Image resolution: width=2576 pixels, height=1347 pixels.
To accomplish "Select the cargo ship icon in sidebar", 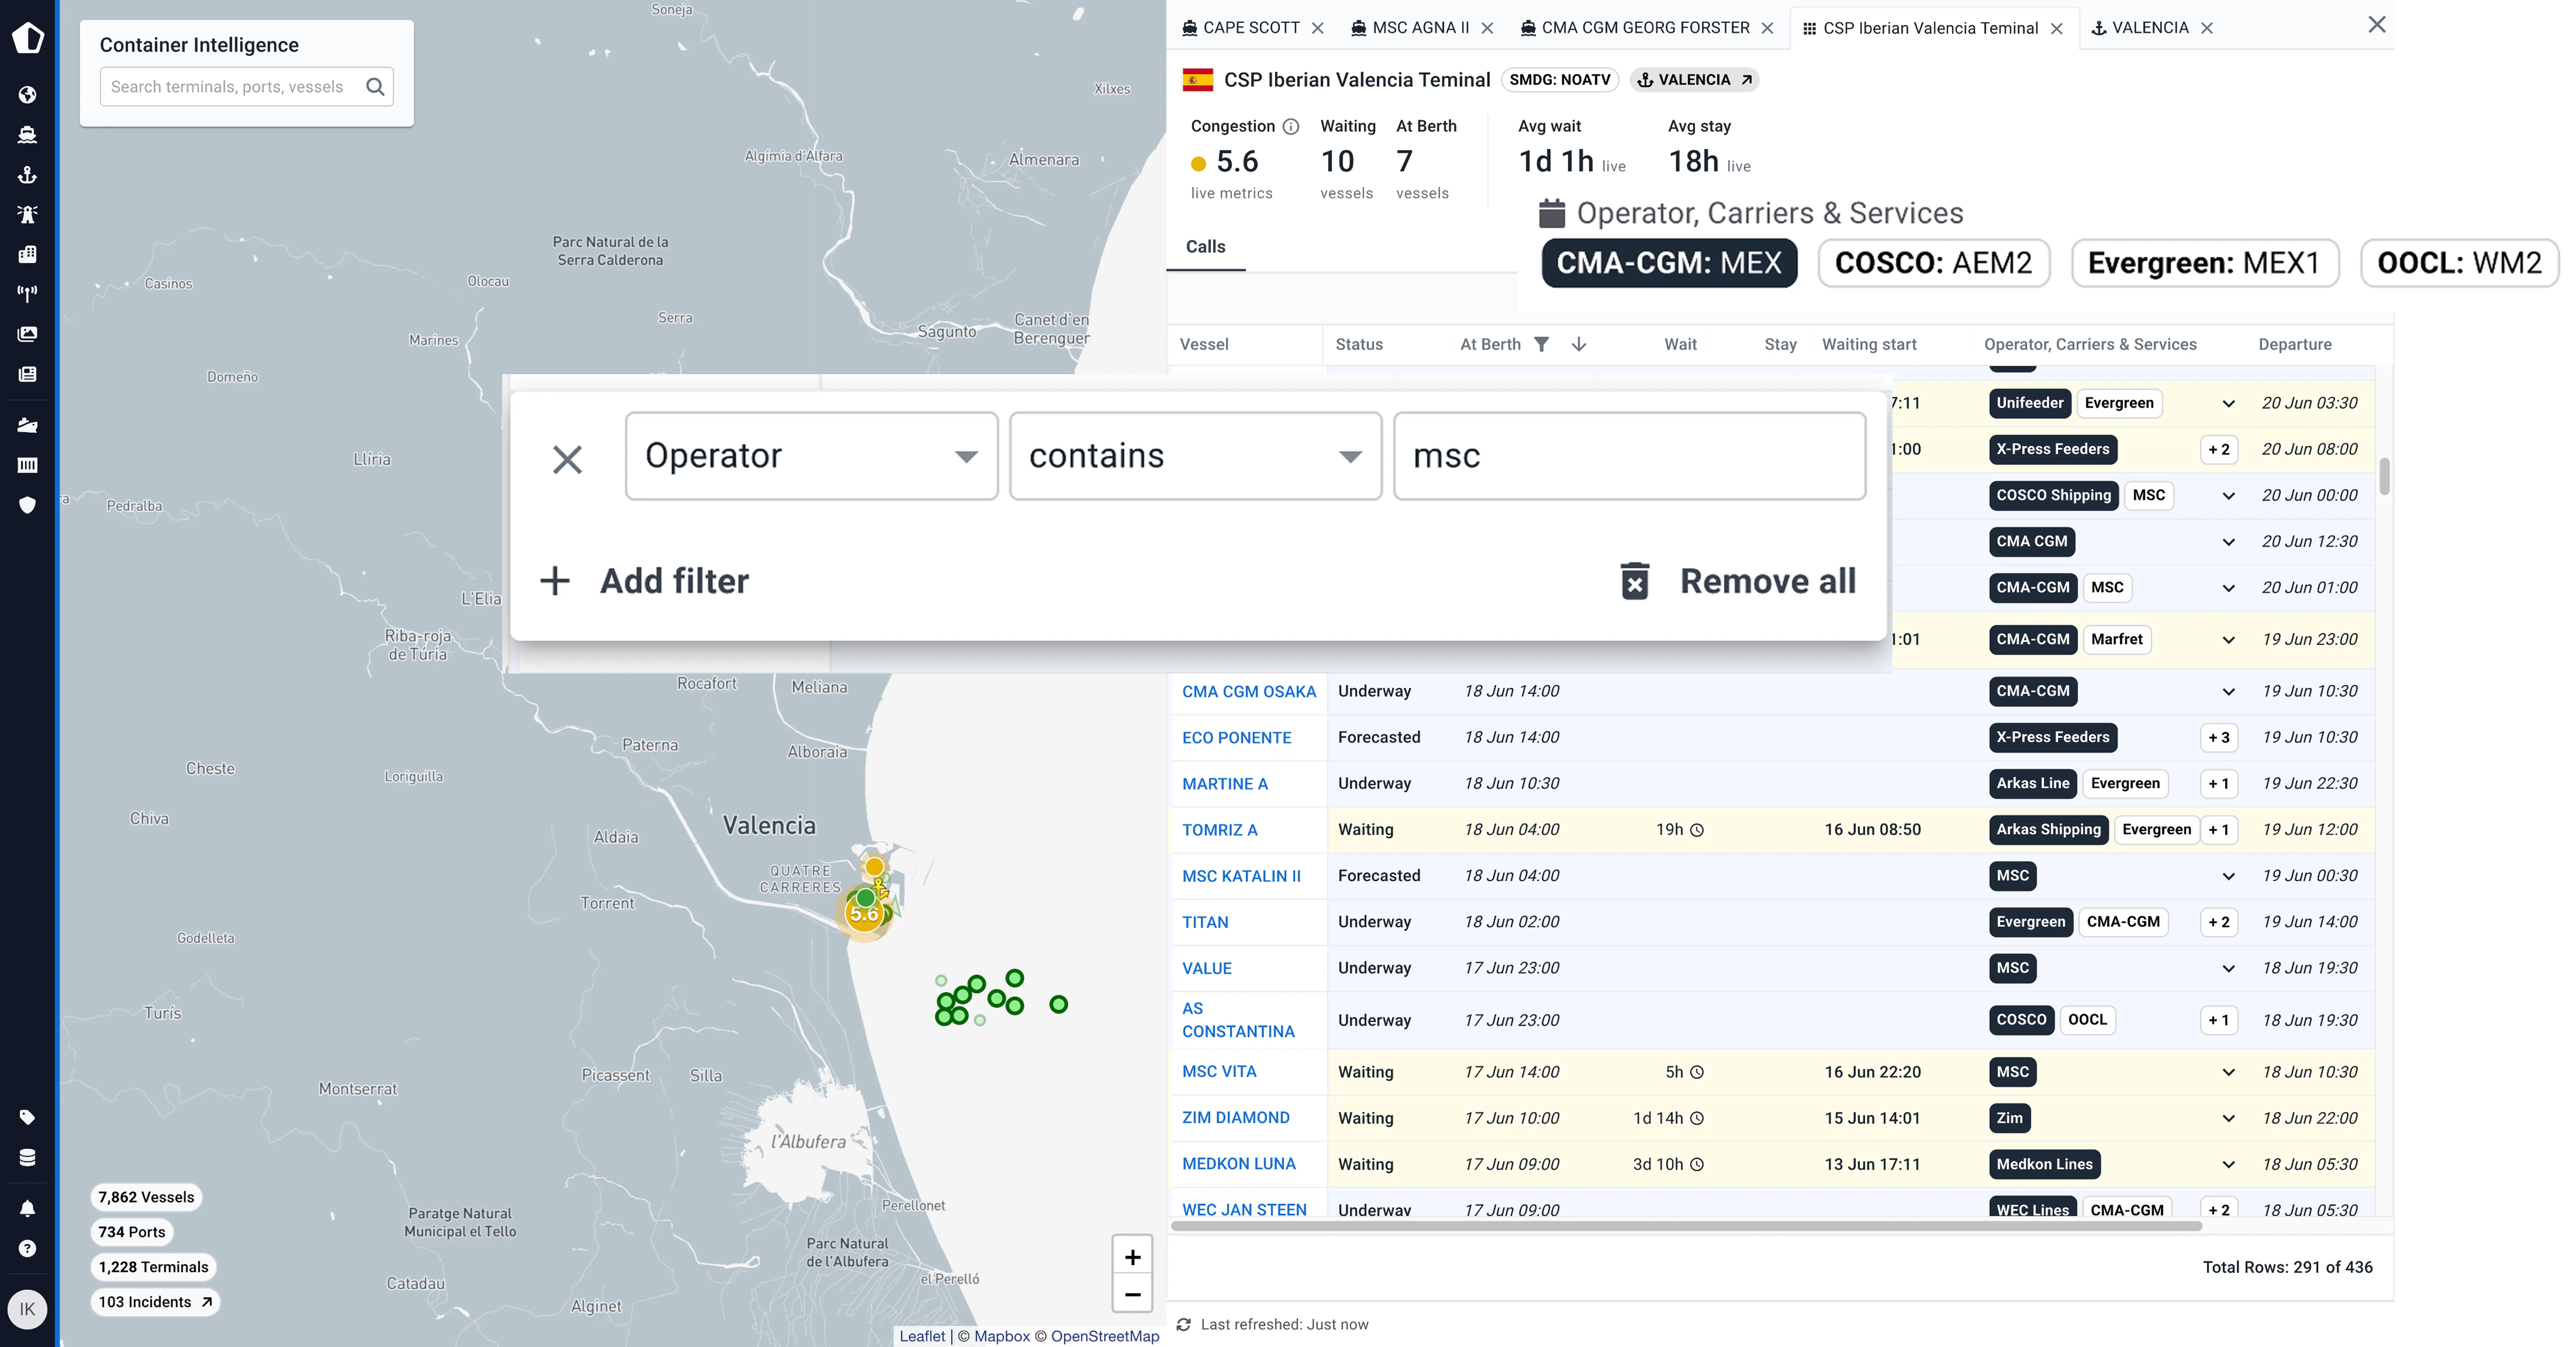I will pyautogui.click(x=27, y=425).
